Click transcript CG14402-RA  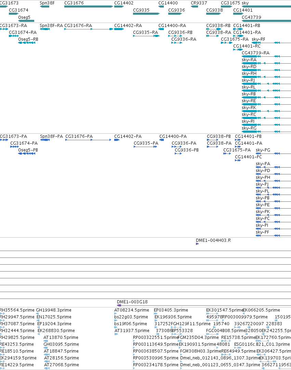click(x=119, y=29)
